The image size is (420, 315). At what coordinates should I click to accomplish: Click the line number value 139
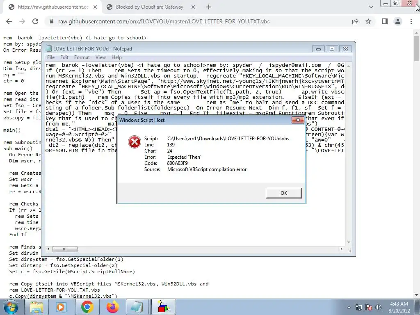171,145
